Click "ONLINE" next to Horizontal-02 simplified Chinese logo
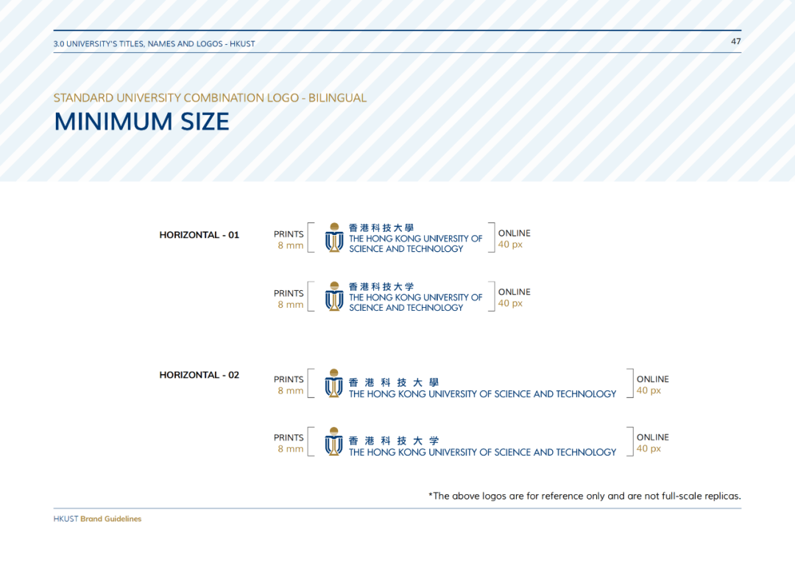This screenshot has width=795, height=562. (x=652, y=438)
